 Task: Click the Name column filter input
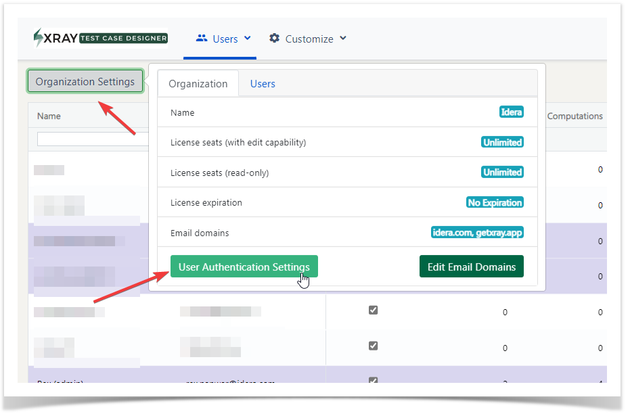point(93,139)
